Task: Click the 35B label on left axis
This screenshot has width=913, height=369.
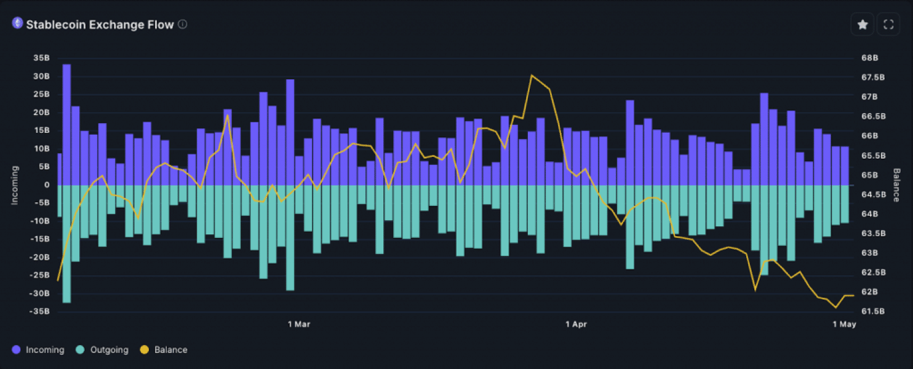Action: tap(41, 58)
